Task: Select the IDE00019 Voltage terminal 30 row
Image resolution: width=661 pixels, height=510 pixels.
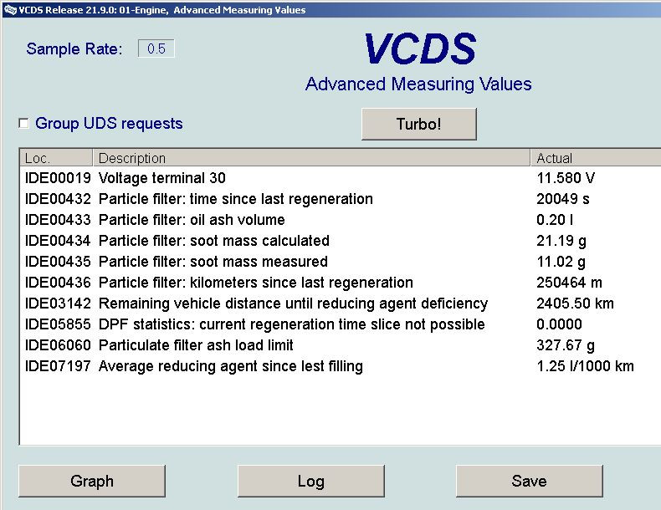Action: pos(341,178)
